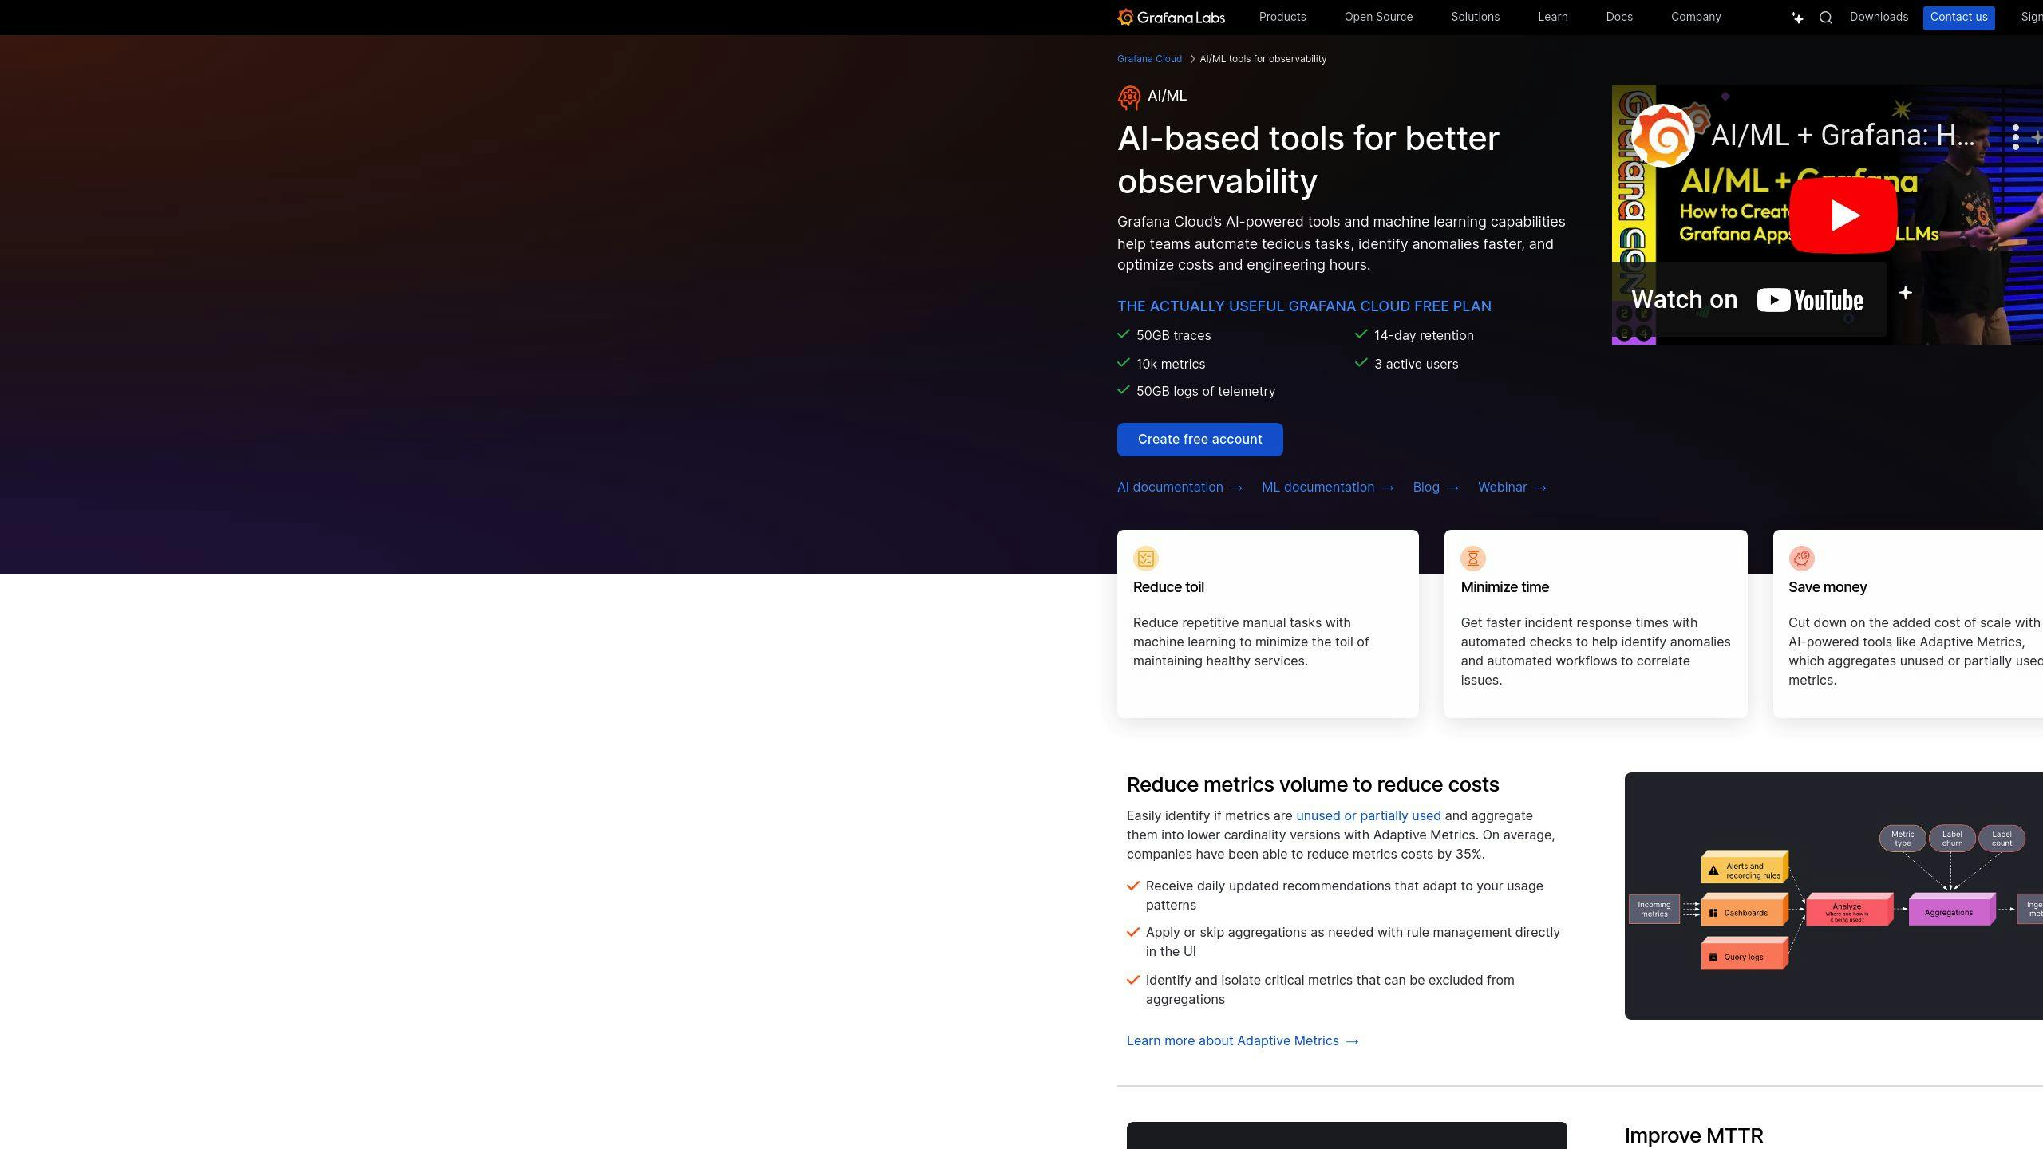Open the Open Source menu
The image size is (2043, 1149).
(x=1378, y=17)
